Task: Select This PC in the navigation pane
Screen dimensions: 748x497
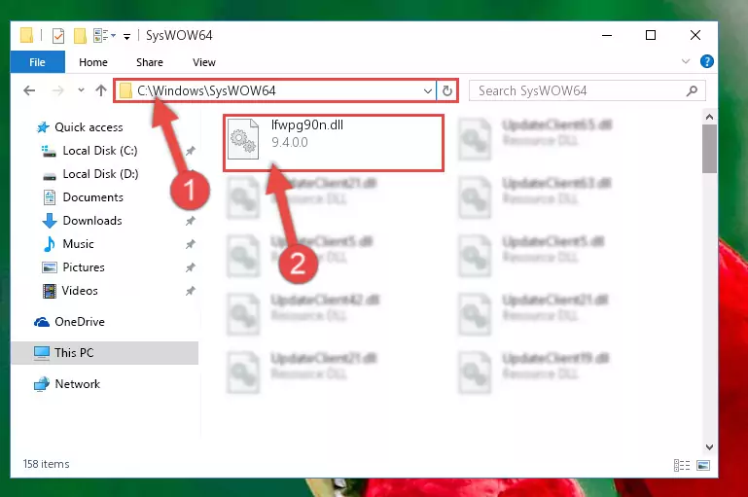Action: (x=104, y=353)
